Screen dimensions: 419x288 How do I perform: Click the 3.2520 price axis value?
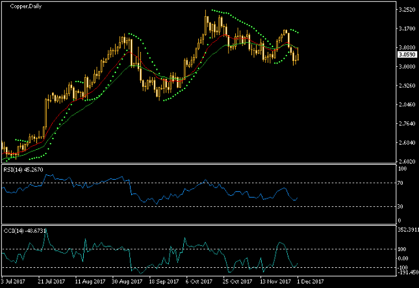point(407,10)
